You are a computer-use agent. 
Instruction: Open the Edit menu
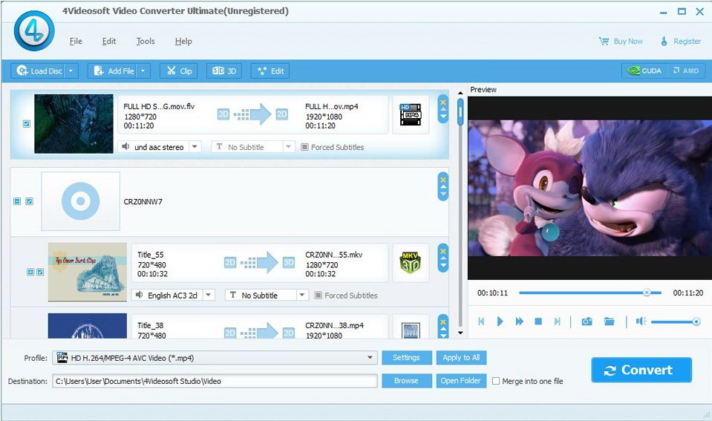(109, 42)
